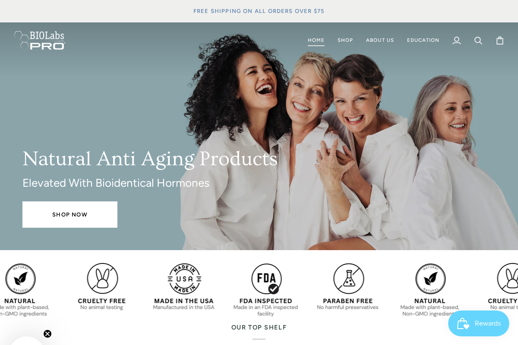Click the Our Top Shelf heading
Viewport: 518px width, 345px height.
pyautogui.click(x=259, y=327)
